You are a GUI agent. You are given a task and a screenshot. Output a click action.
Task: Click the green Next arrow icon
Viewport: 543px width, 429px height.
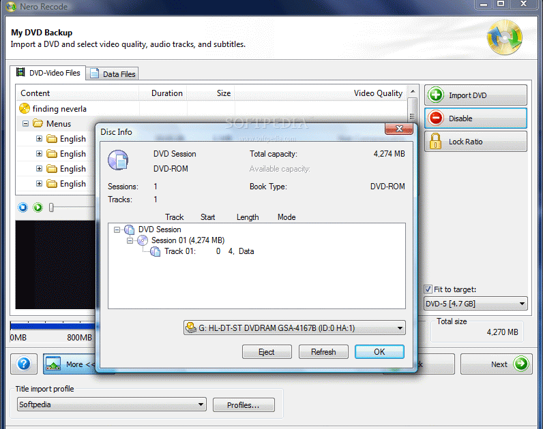[x=521, y=364]
